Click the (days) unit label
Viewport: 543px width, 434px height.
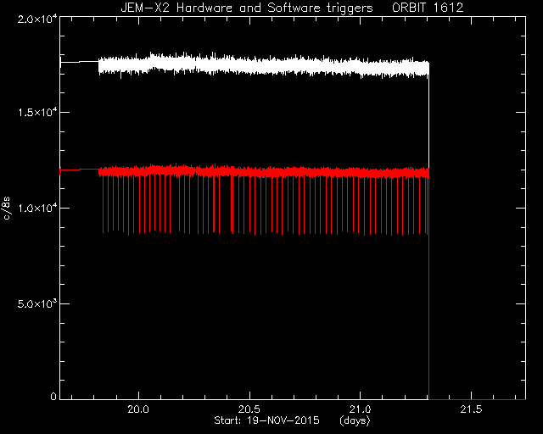click(x=355, y=420)
